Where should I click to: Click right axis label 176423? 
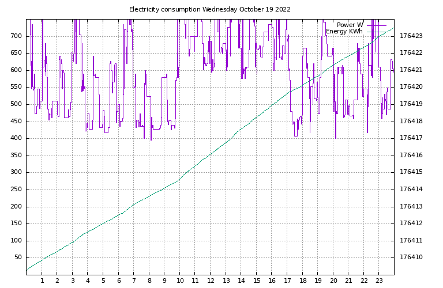[411, 36]
